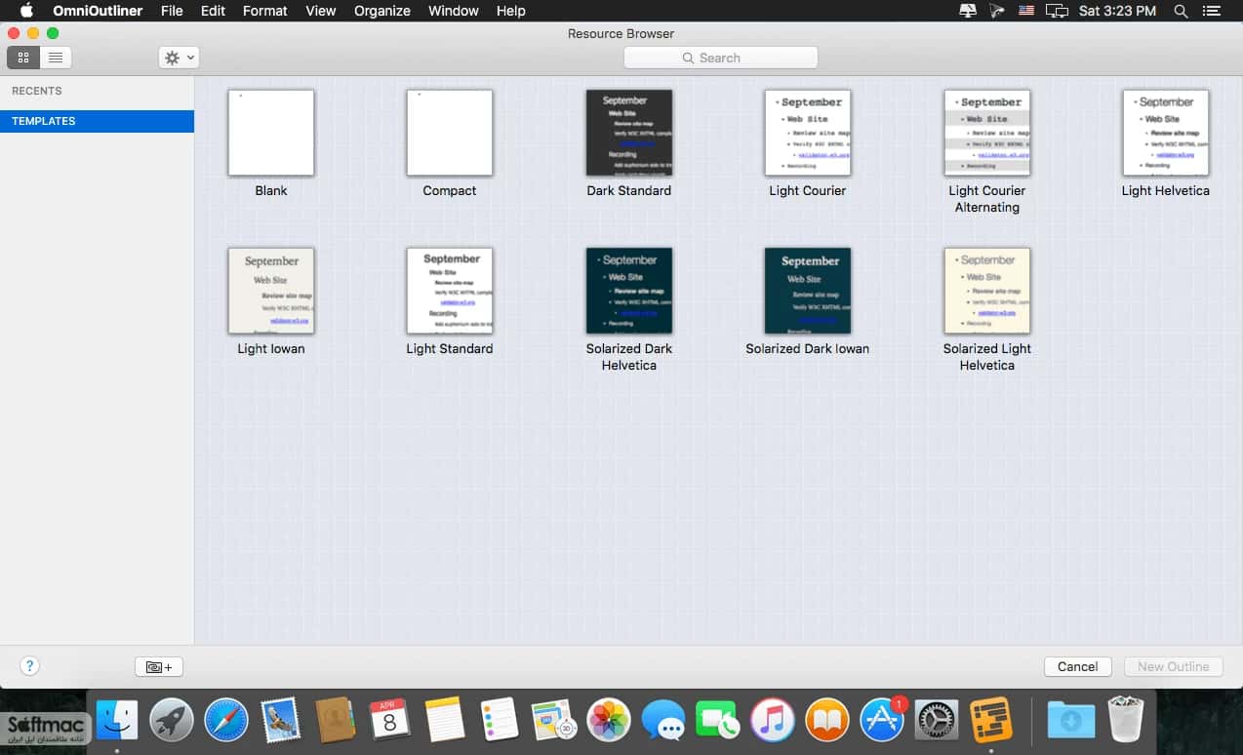Click the Cancel button
Screen dimensions: 1243x755
[1077, 666]
